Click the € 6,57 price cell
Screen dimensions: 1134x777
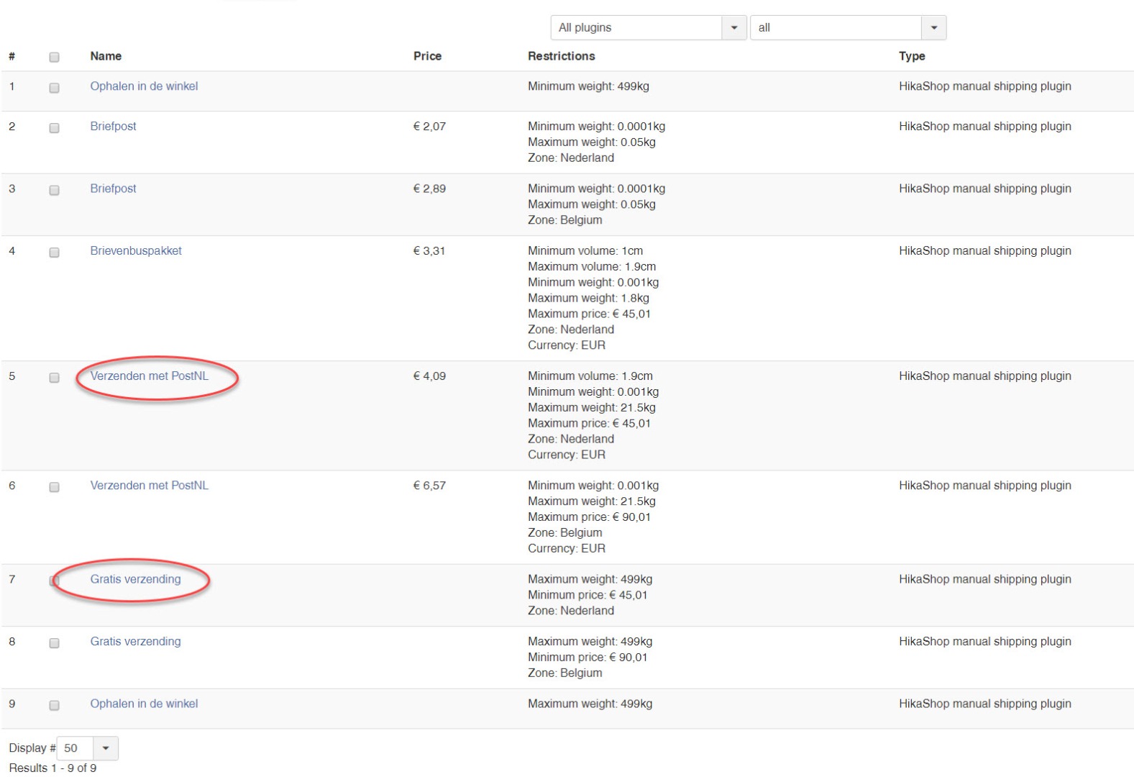click(x=429, y=486)
